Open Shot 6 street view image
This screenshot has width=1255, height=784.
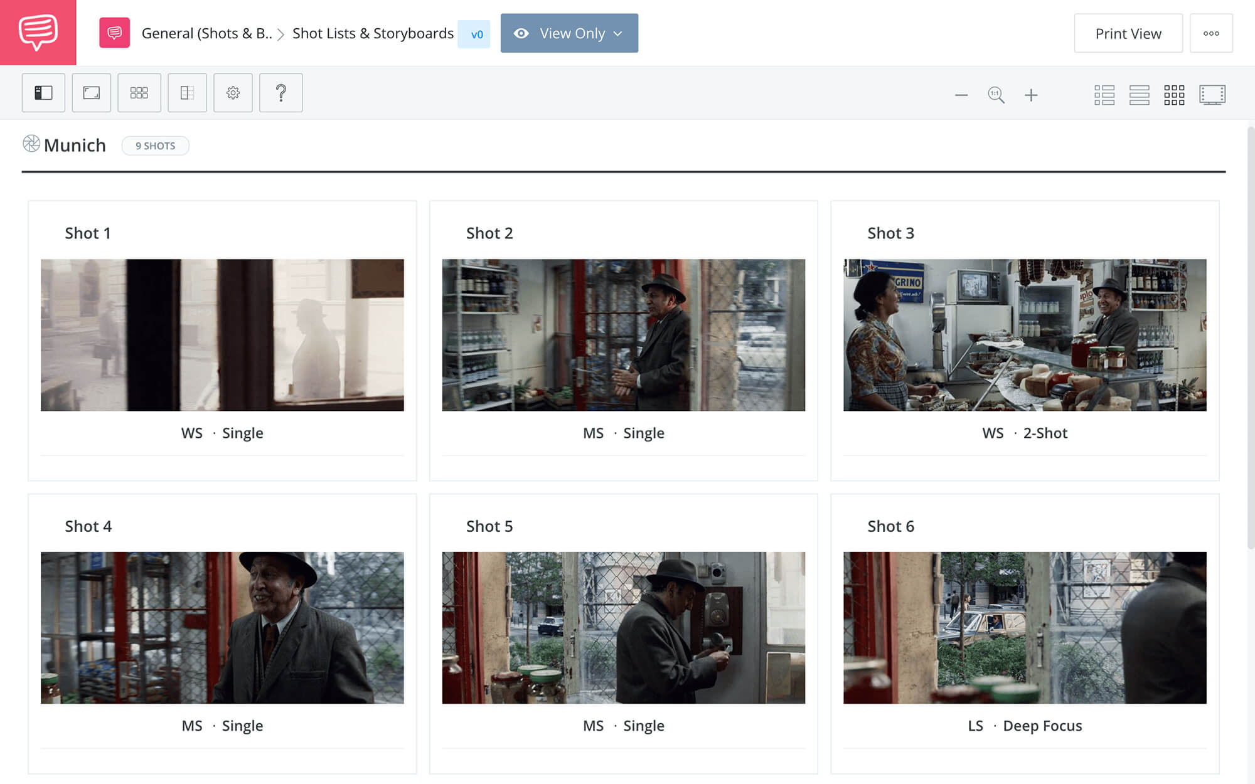tap(1025, 628)
